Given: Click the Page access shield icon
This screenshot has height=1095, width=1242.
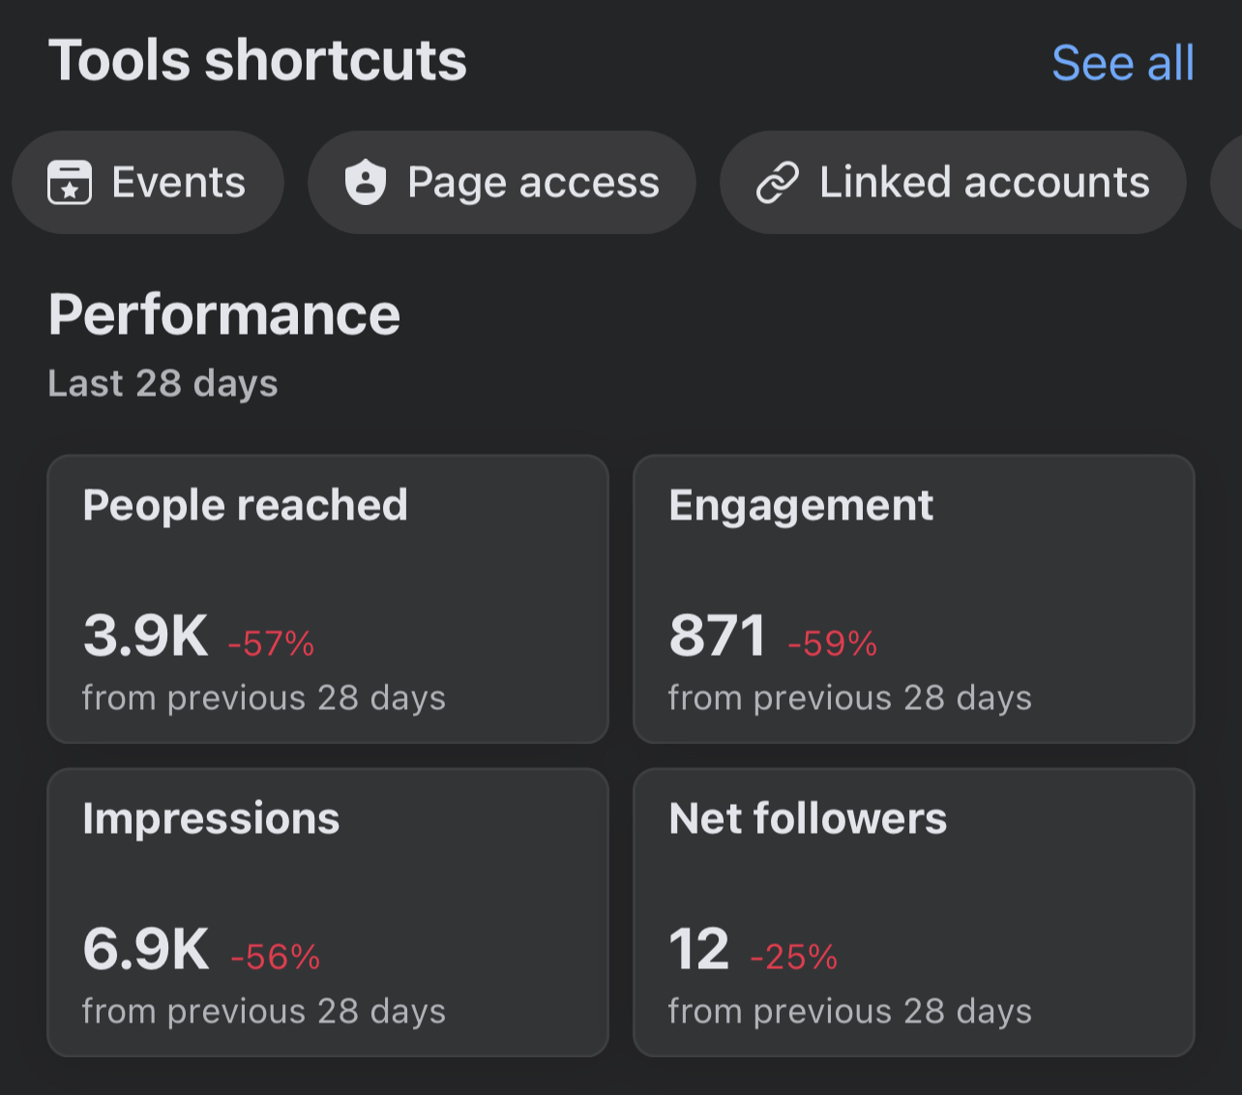Looking at the screenshot, I should tap(366, 183).
